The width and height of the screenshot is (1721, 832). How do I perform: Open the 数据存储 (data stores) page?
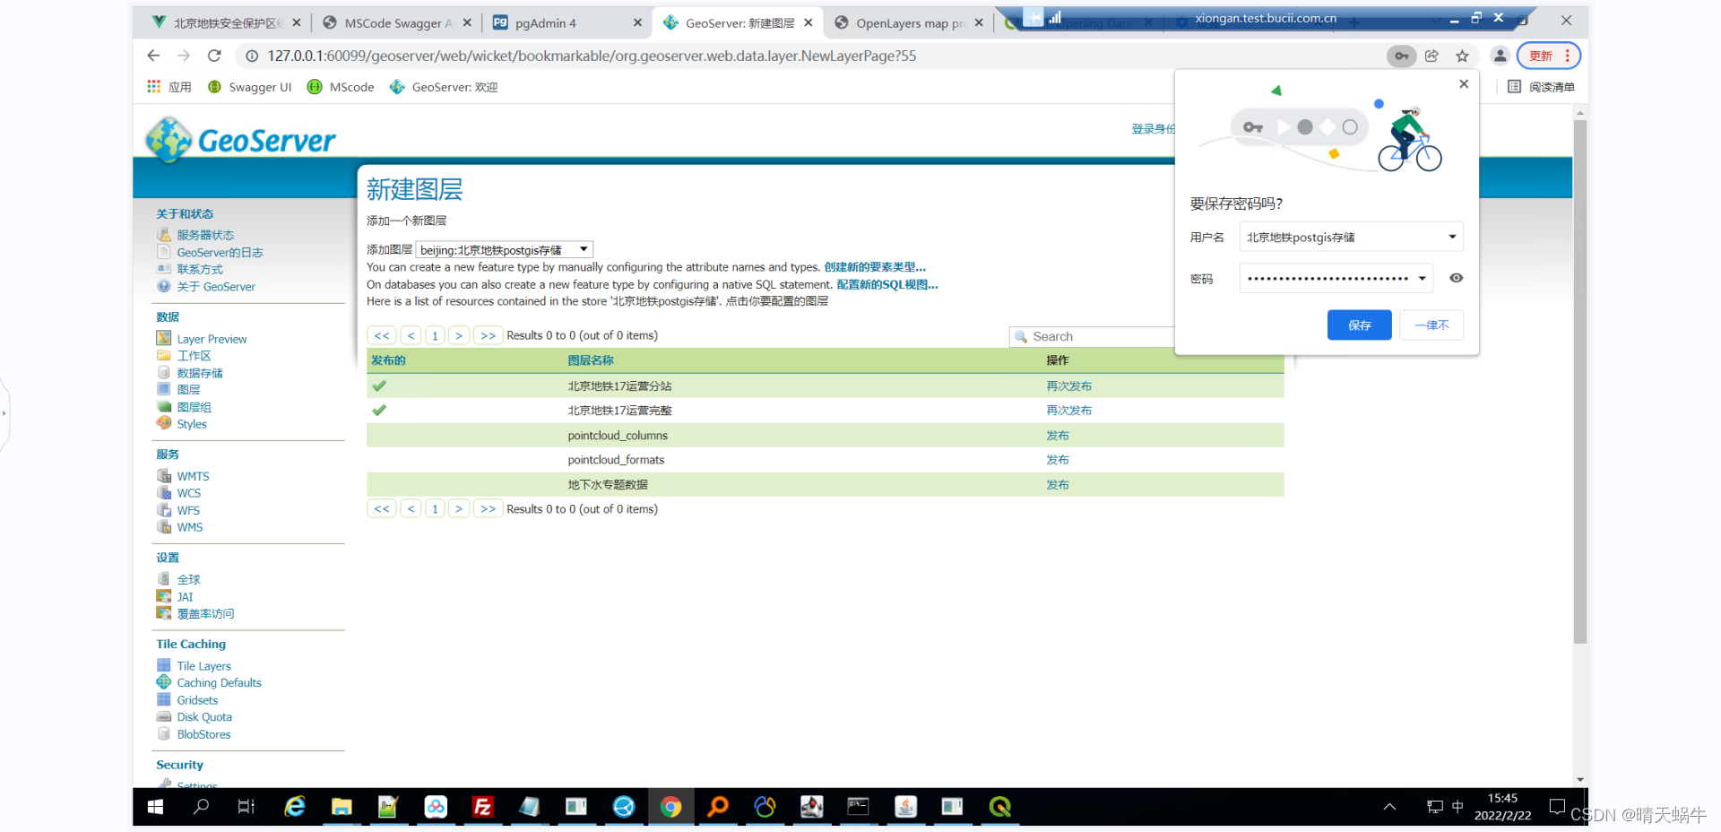point(201,372)
